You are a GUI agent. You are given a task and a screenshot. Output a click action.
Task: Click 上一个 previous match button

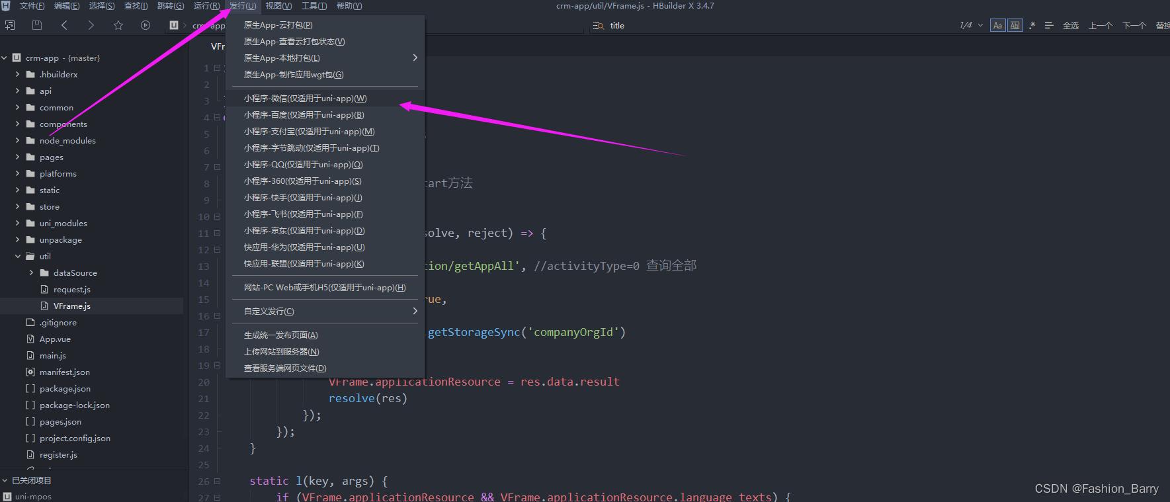[1101, 26]
